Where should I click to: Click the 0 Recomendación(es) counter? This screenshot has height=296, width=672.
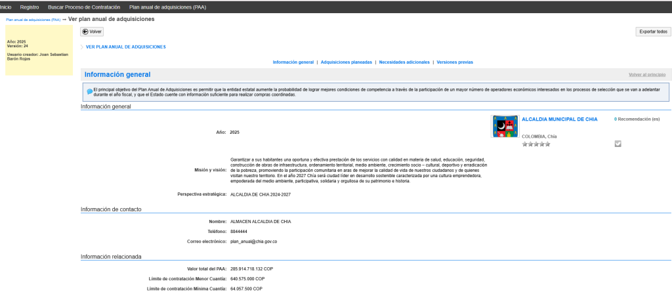[637, 119]
